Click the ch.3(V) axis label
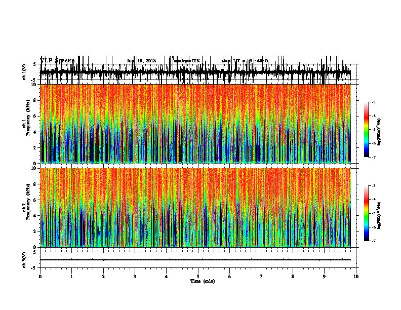401x310 pixels. click(x=24, y=260)
